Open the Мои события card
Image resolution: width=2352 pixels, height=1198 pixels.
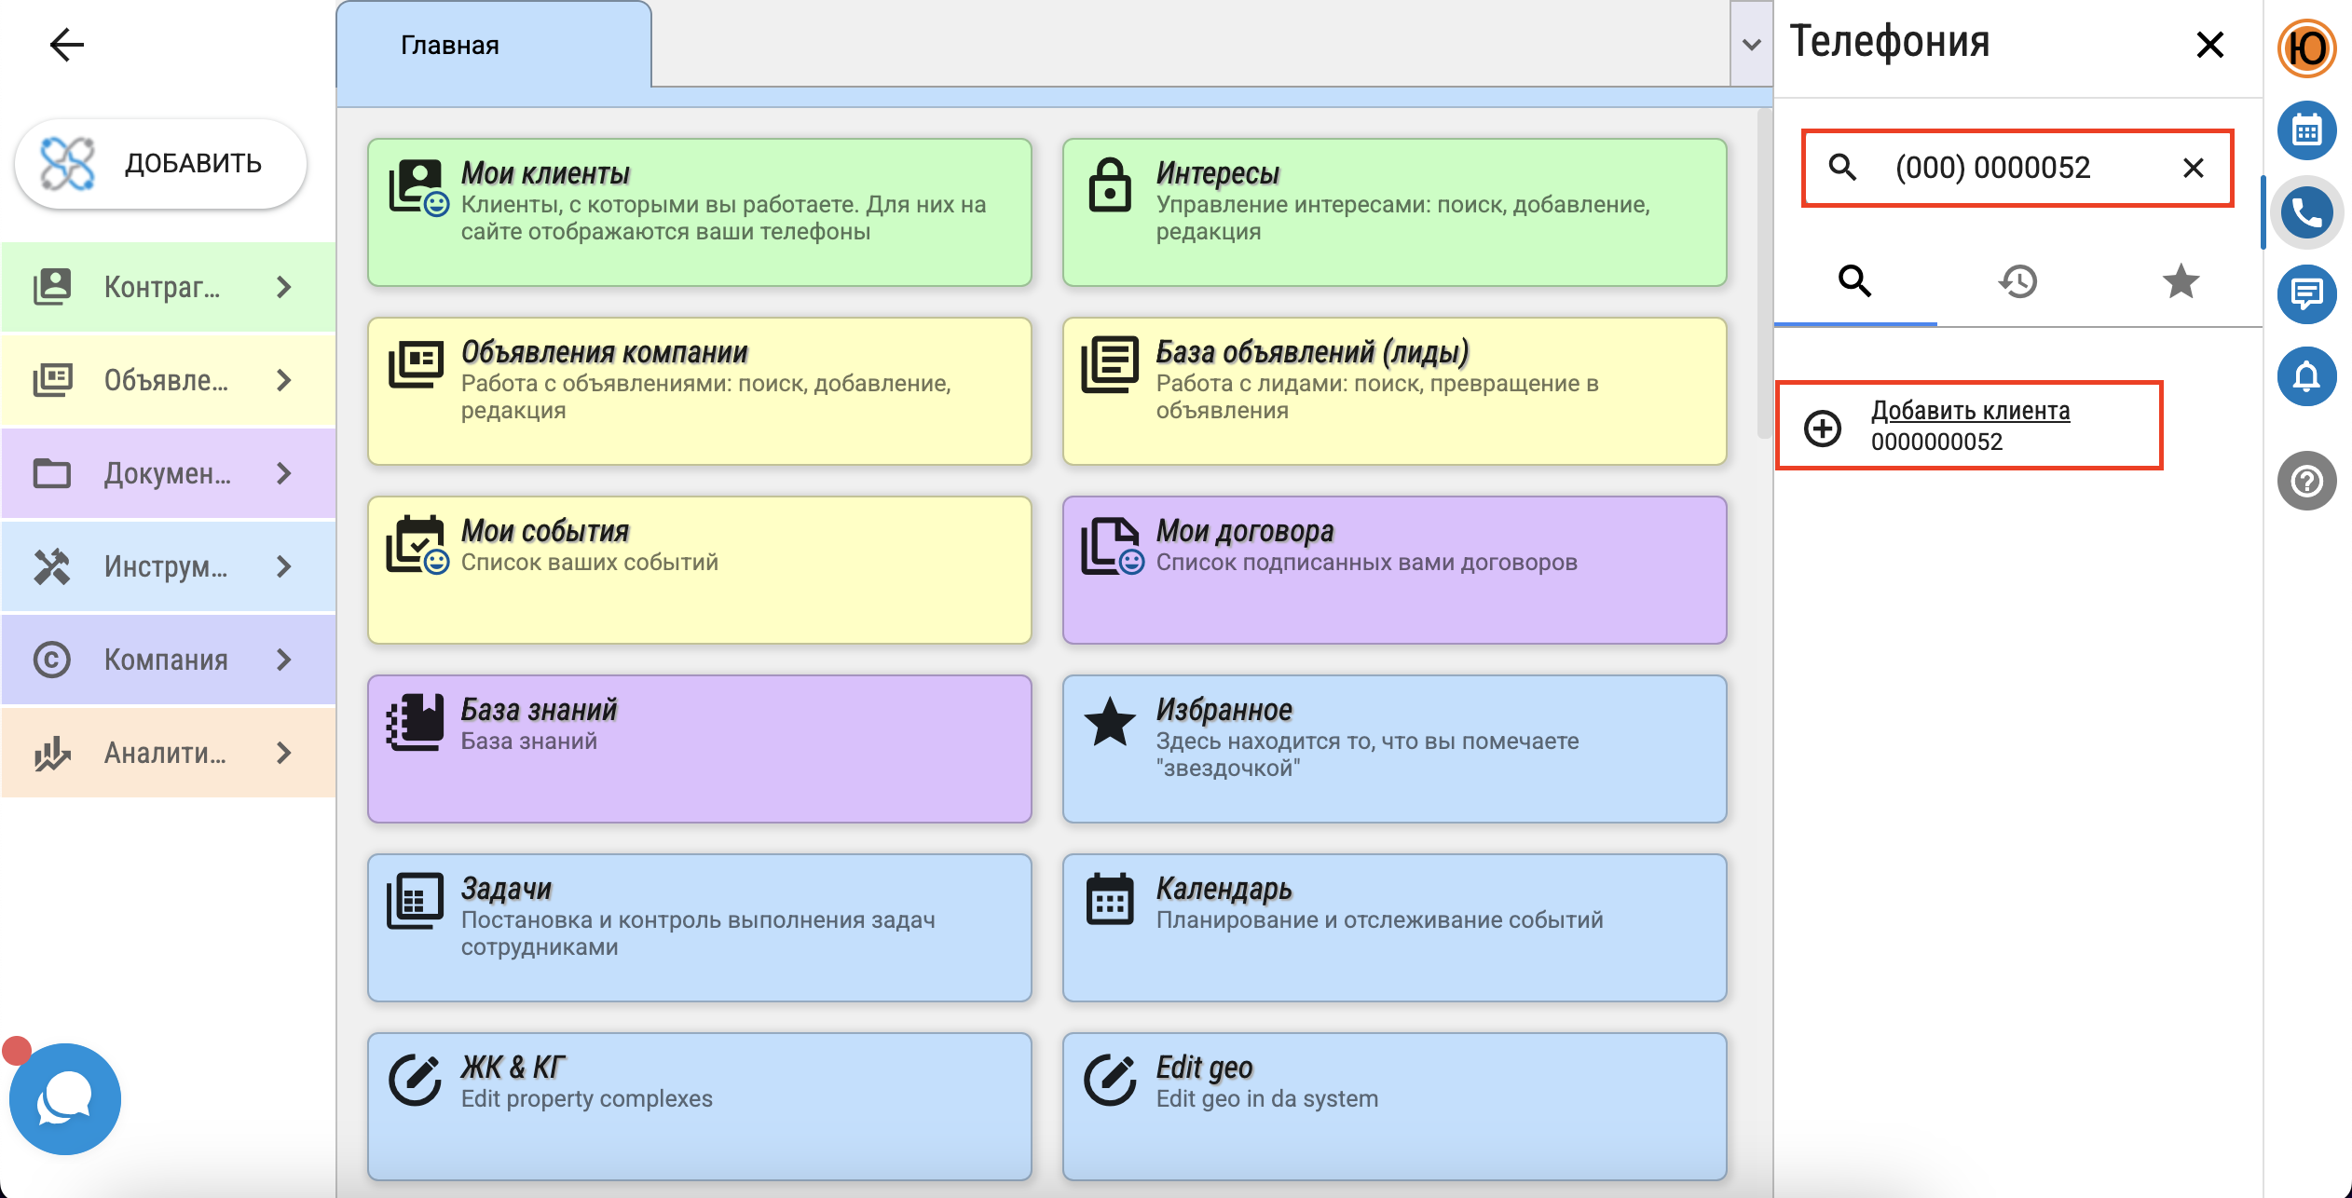point(699,570)
